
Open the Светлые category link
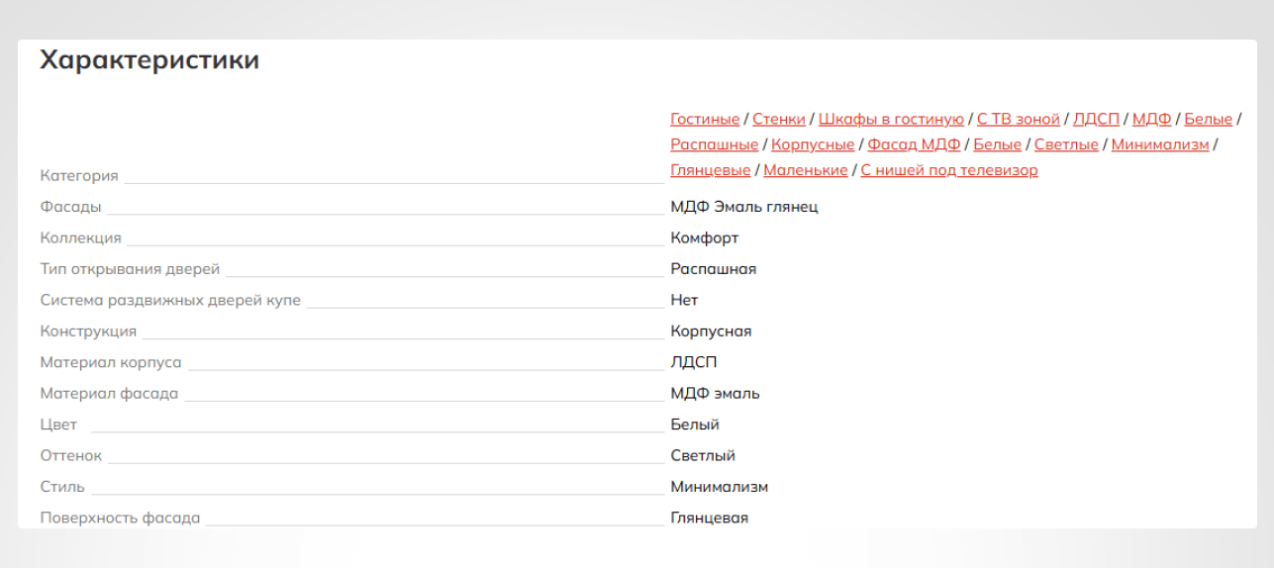pyautogui.click(x=1066, y=144)
